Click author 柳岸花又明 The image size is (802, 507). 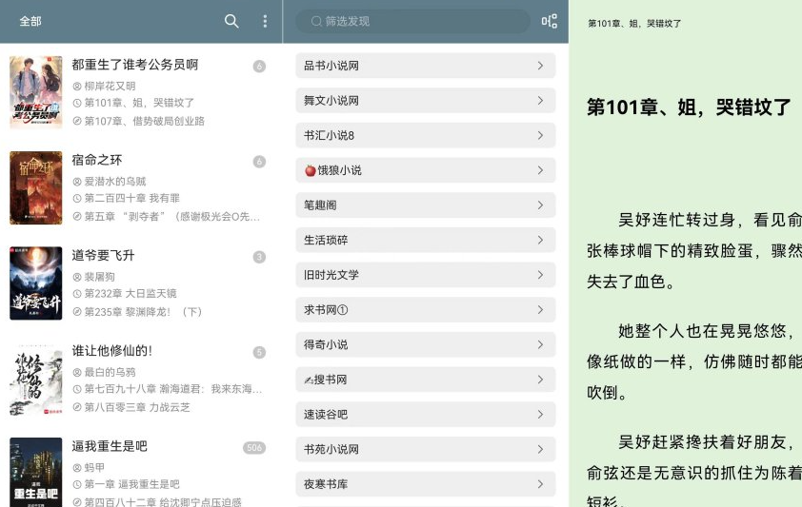(110, 86)
